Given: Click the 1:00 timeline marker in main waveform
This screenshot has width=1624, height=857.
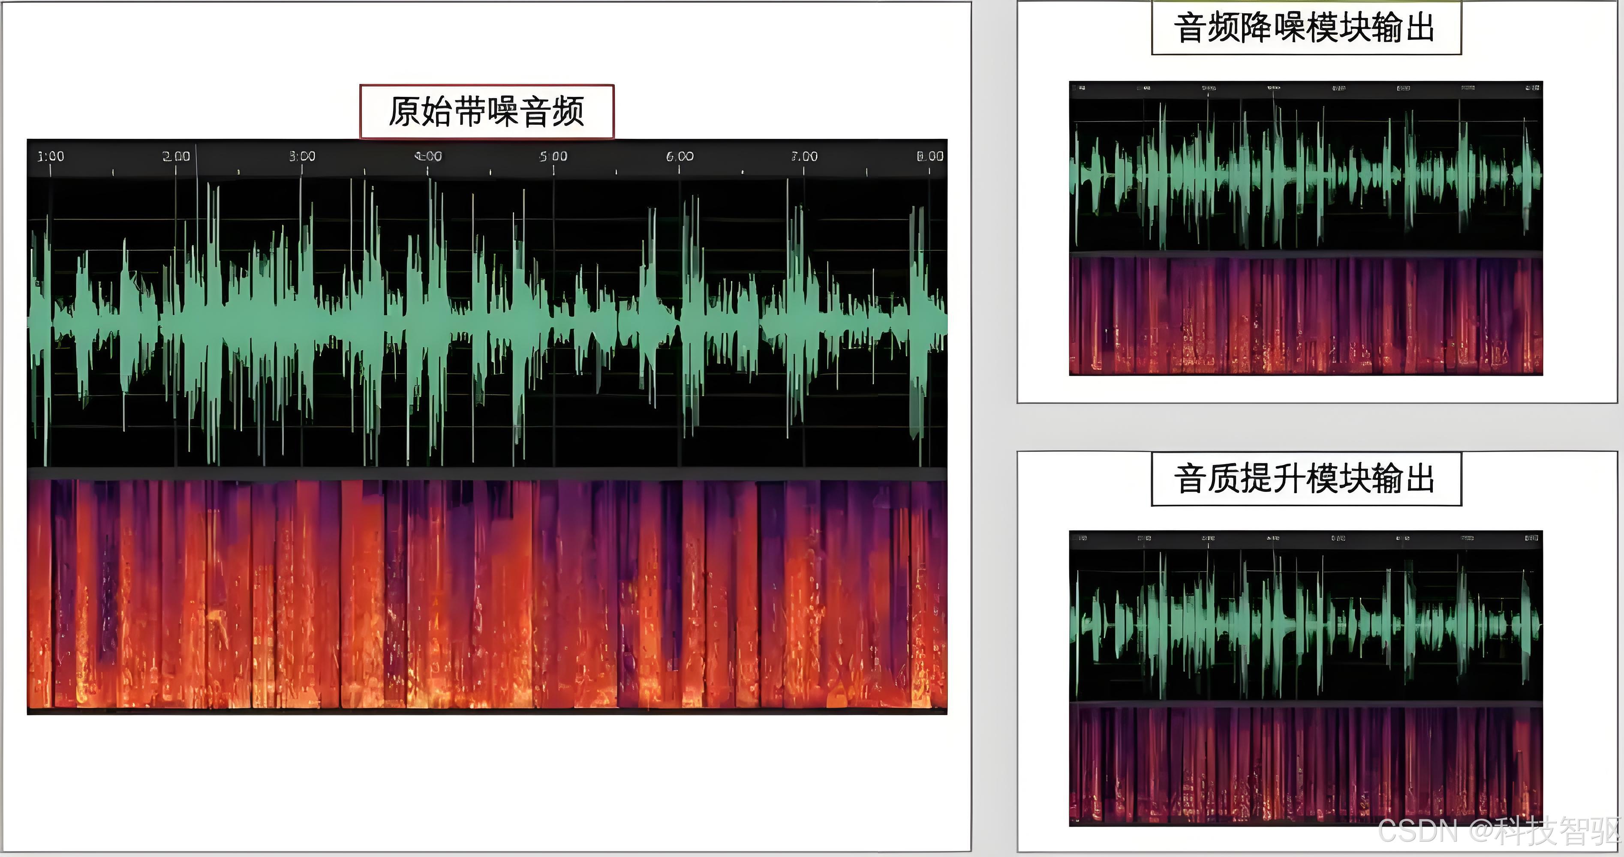Looking at the screenshot, I should pyautogui.click(x=51, y=156).
